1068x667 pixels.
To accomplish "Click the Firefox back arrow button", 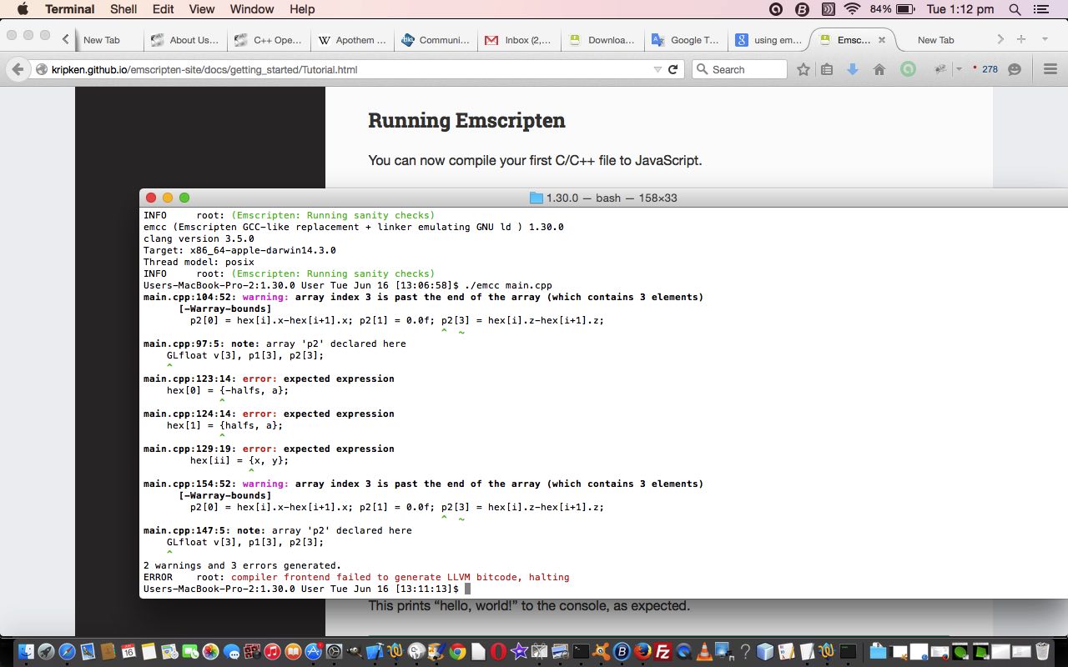I will 18,69.
